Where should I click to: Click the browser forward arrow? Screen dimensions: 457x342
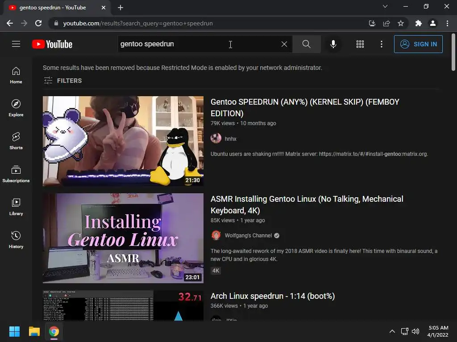[x=24, y=23]
